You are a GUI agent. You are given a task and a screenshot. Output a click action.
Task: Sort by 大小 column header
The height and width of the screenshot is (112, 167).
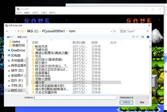tap(113, 42)
